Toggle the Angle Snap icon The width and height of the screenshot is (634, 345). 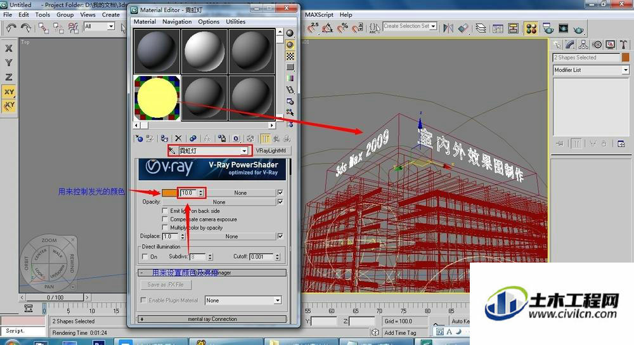pos(328,28)
